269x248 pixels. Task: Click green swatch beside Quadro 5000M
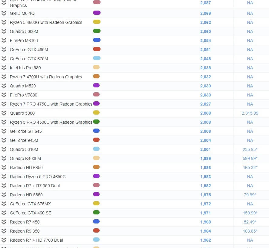click(x=97, y=31)
